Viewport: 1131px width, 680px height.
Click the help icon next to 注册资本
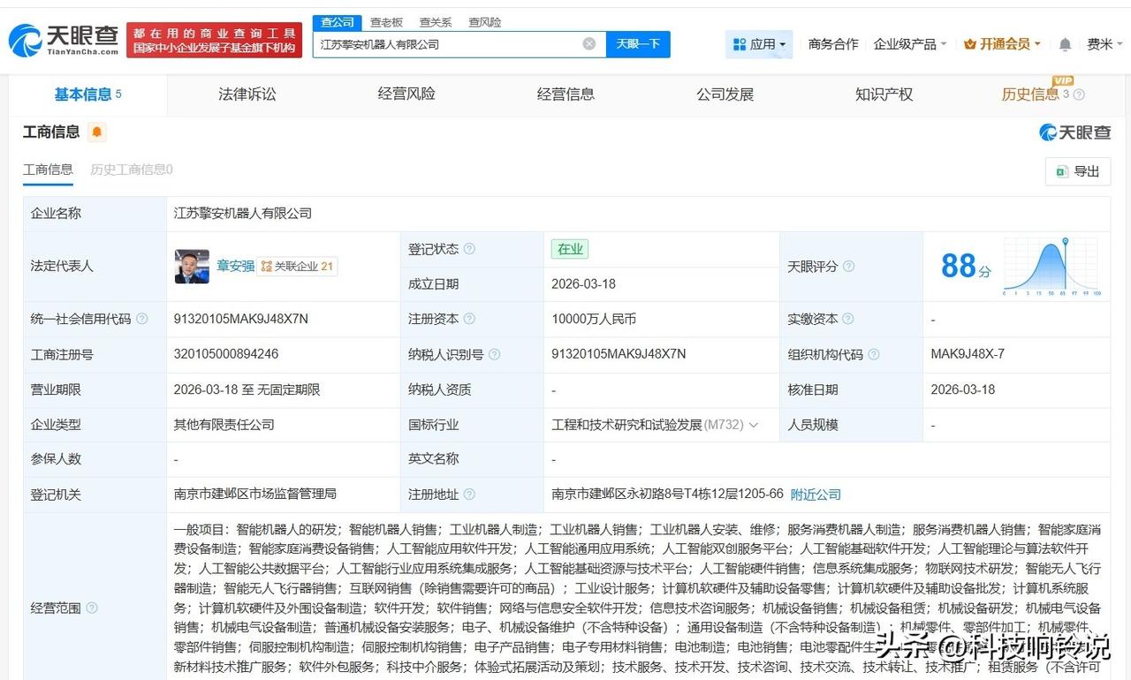[469, 319]
